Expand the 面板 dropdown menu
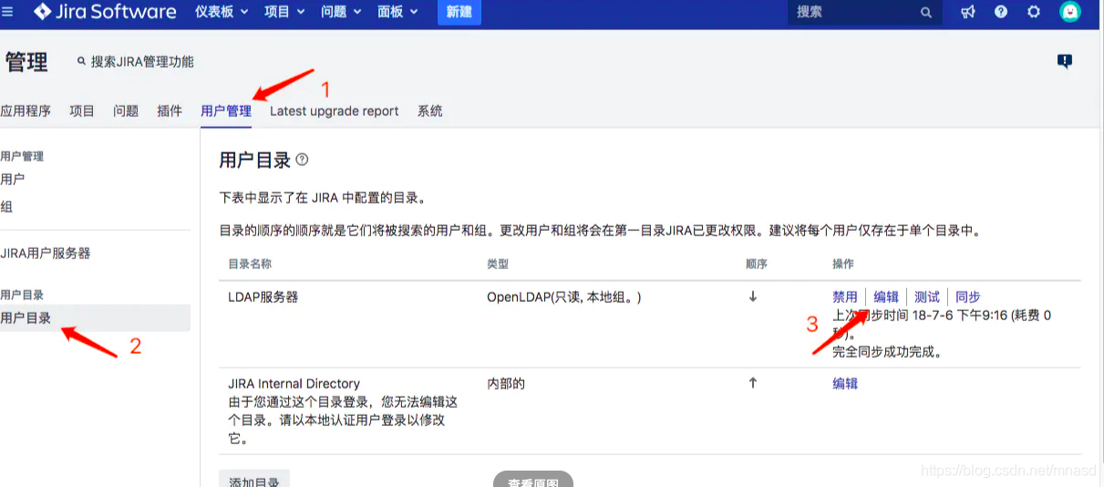The width and height of the screenshot is (1104, 487). point(397,12)
